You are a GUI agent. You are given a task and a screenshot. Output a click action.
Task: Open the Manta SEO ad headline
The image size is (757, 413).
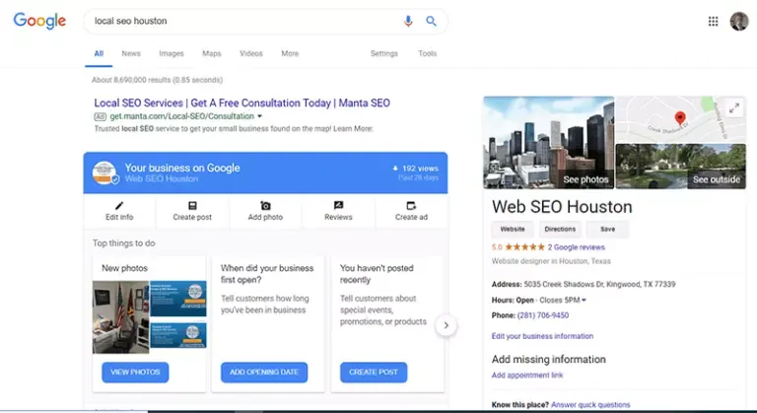coord(241,103)
